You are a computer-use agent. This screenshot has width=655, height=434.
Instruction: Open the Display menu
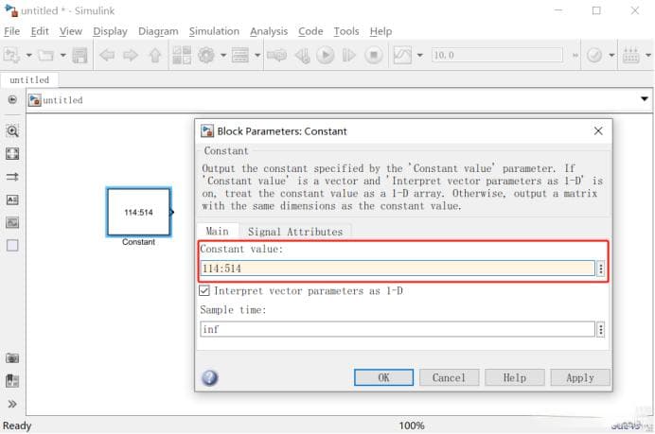[111, 31]
